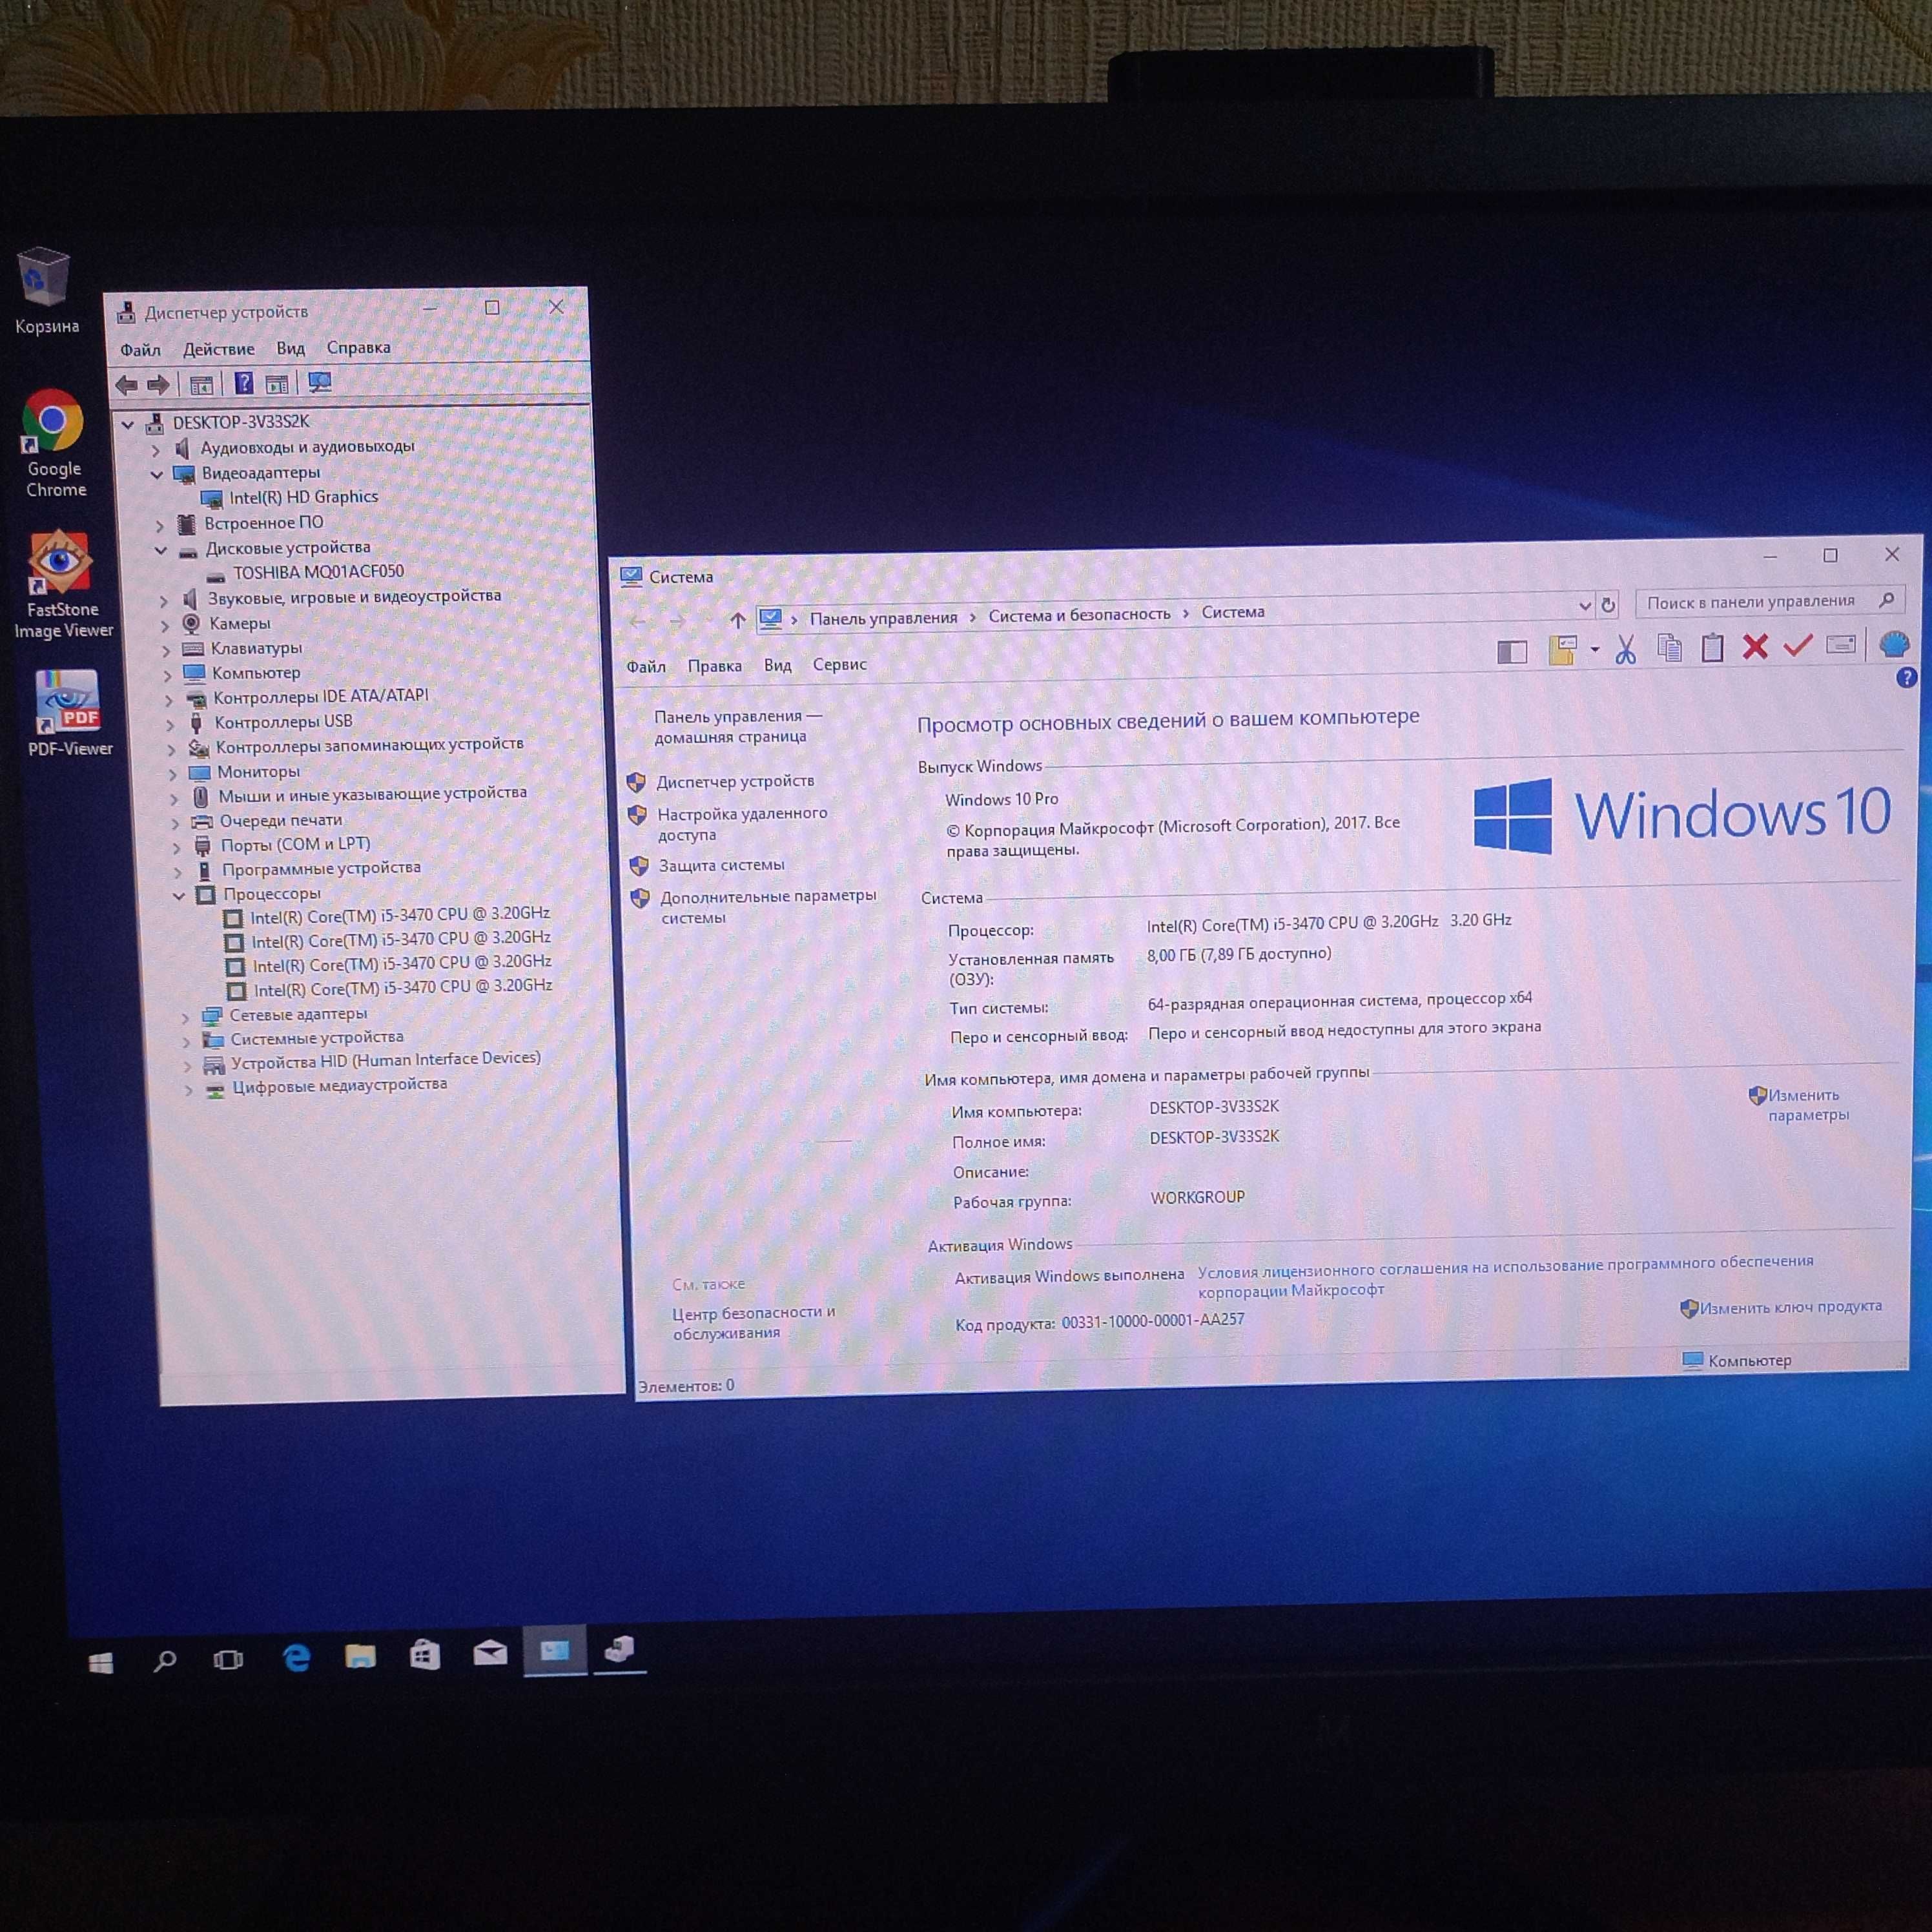Open Microsoft Store from the taskbar
Screen dimensions: 1932x1932
[x=425, y=1654]
